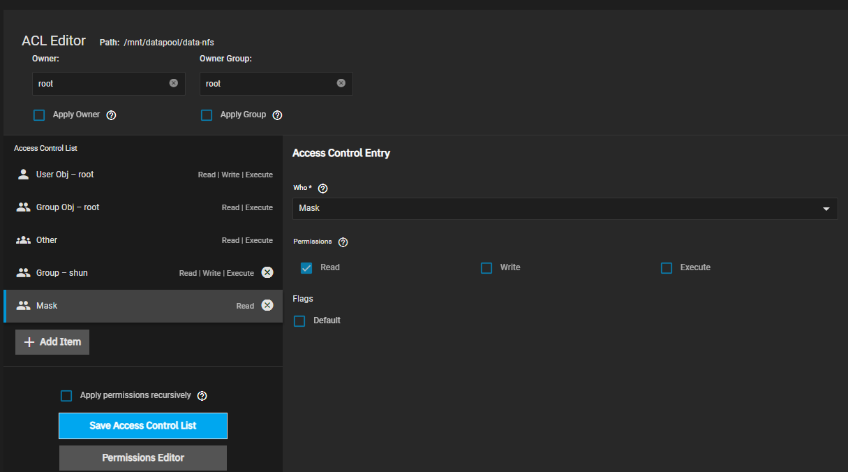This screenshot has width=848, height=472.
Task: Click the Save Access Control List button
Action: 143,426
